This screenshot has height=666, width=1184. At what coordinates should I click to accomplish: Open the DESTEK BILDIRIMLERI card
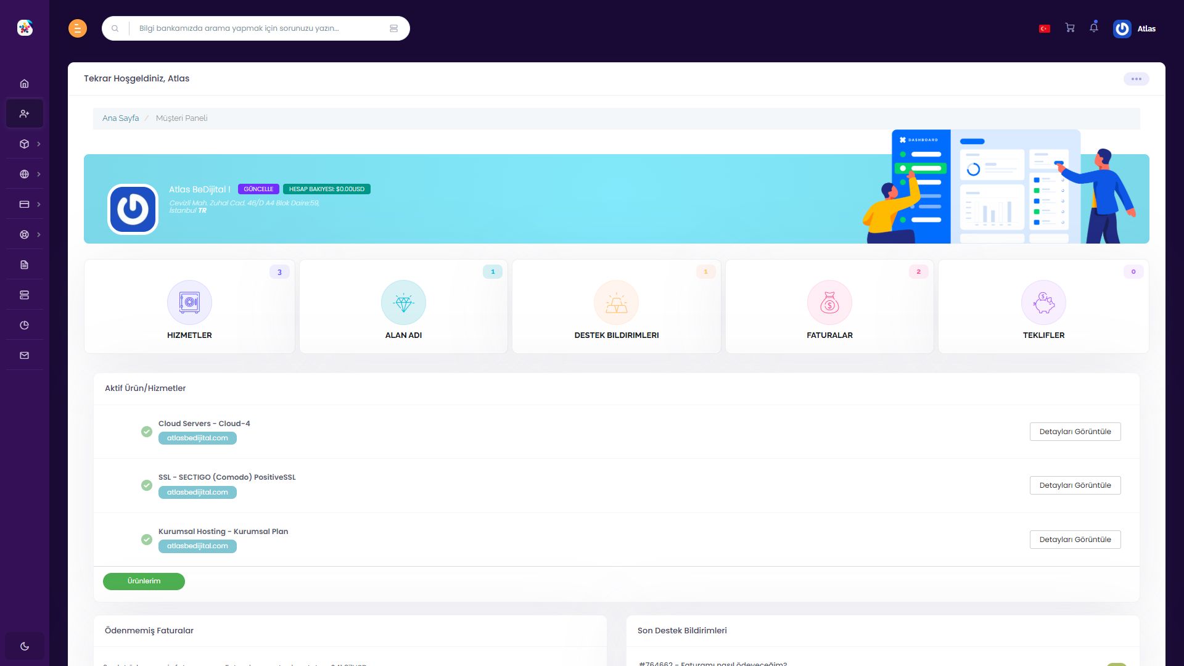point(617,306)
